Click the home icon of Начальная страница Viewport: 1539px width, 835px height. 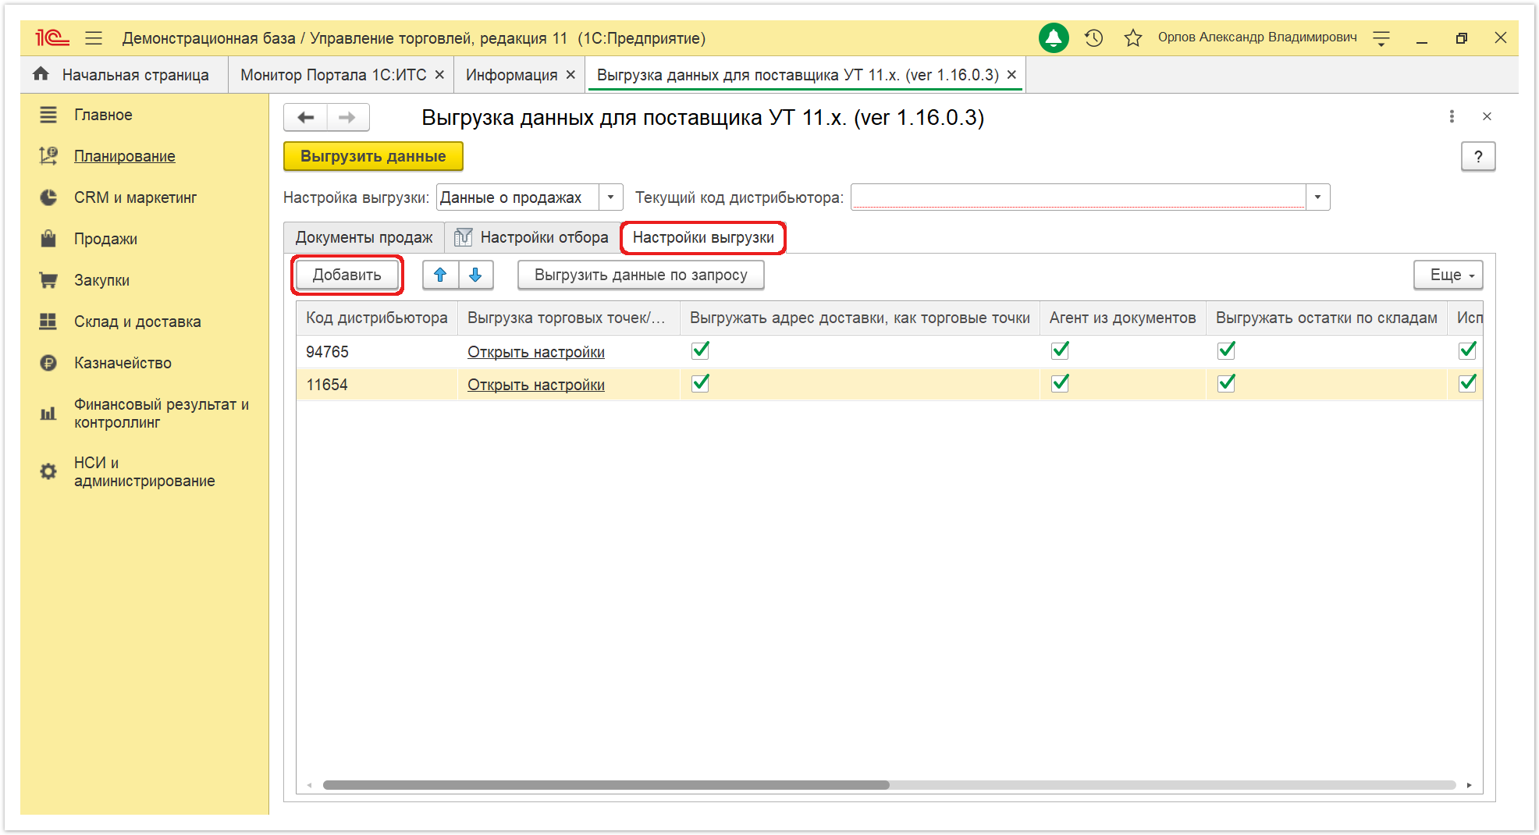pyautogui.click(x=41, y=74)
